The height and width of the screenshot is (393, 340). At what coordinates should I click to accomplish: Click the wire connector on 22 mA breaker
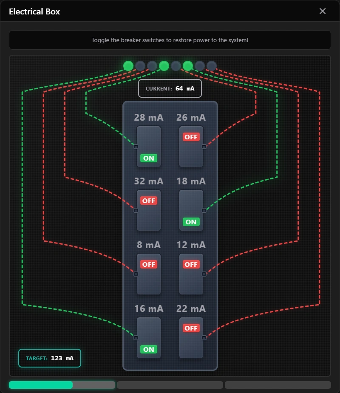pyautogui.click(x=204, y=338)
